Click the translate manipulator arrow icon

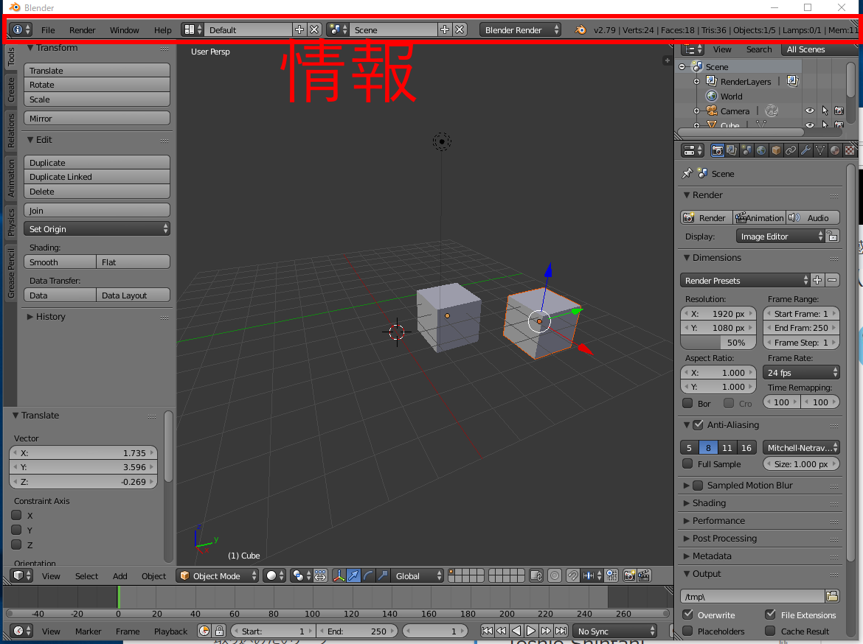(354, 575)
